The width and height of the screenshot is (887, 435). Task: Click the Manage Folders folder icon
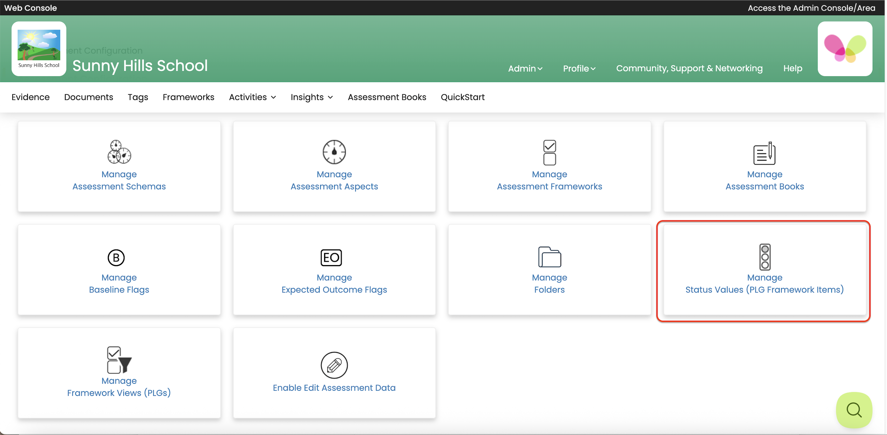549,257
